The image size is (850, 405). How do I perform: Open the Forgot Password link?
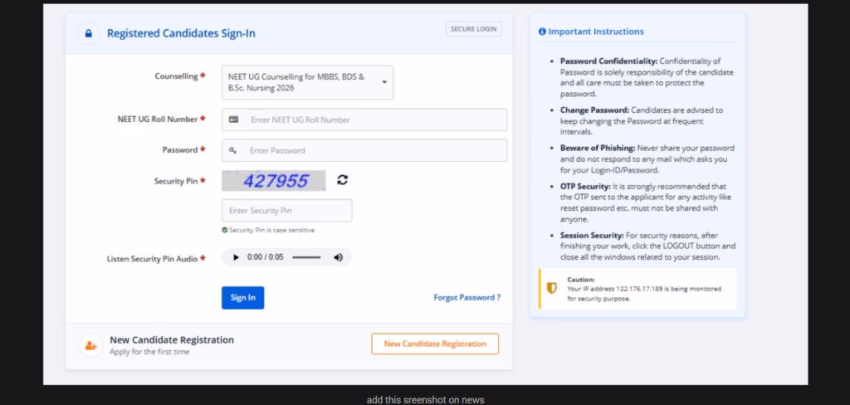pyautogui.click(x=467, y=298)
